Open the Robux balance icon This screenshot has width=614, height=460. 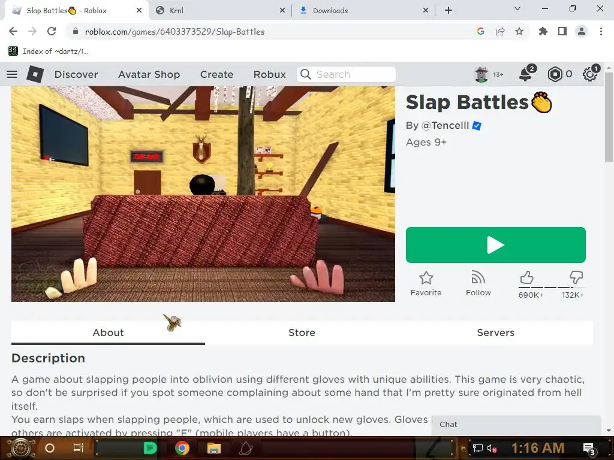555,74
